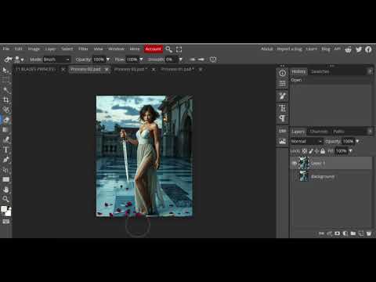Open the Image menu
This screenshot has width=376, height=282.
click(x=34, y=49)
